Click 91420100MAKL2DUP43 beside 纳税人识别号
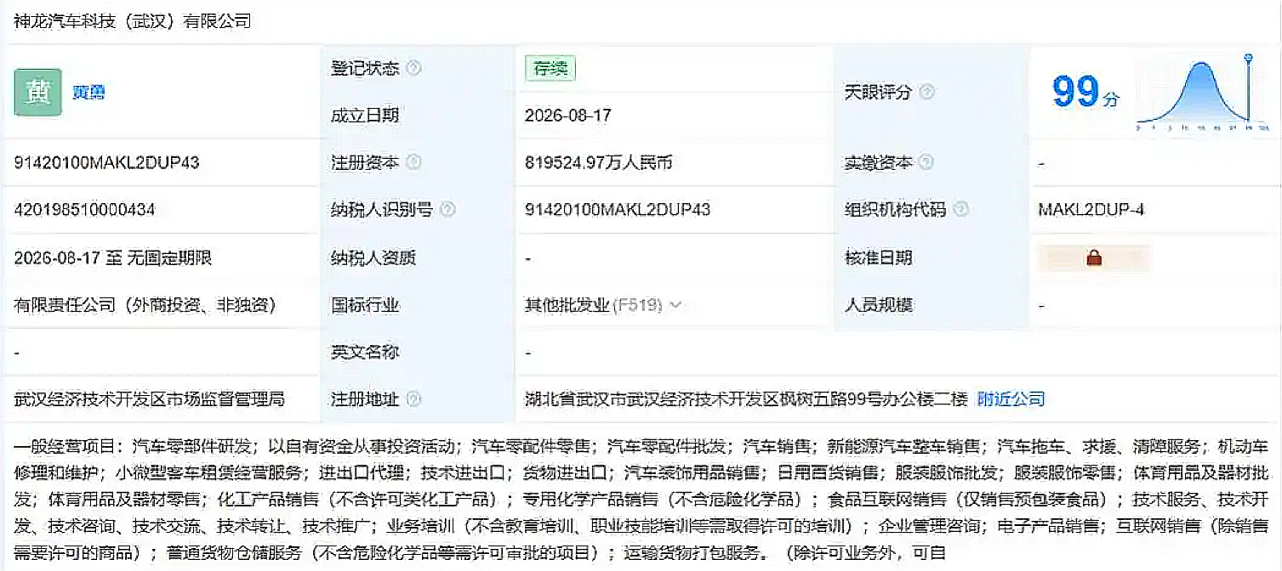 (x=618, y=209)
